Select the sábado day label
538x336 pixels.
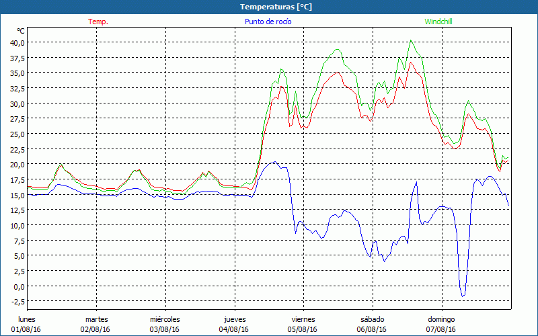tap(372, 319)
